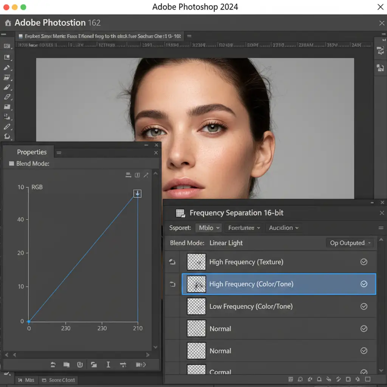Select the eyedropper-style tool in left toolbar
The height and width of the screenshot is (387, 387).
[x=7, y=68]
